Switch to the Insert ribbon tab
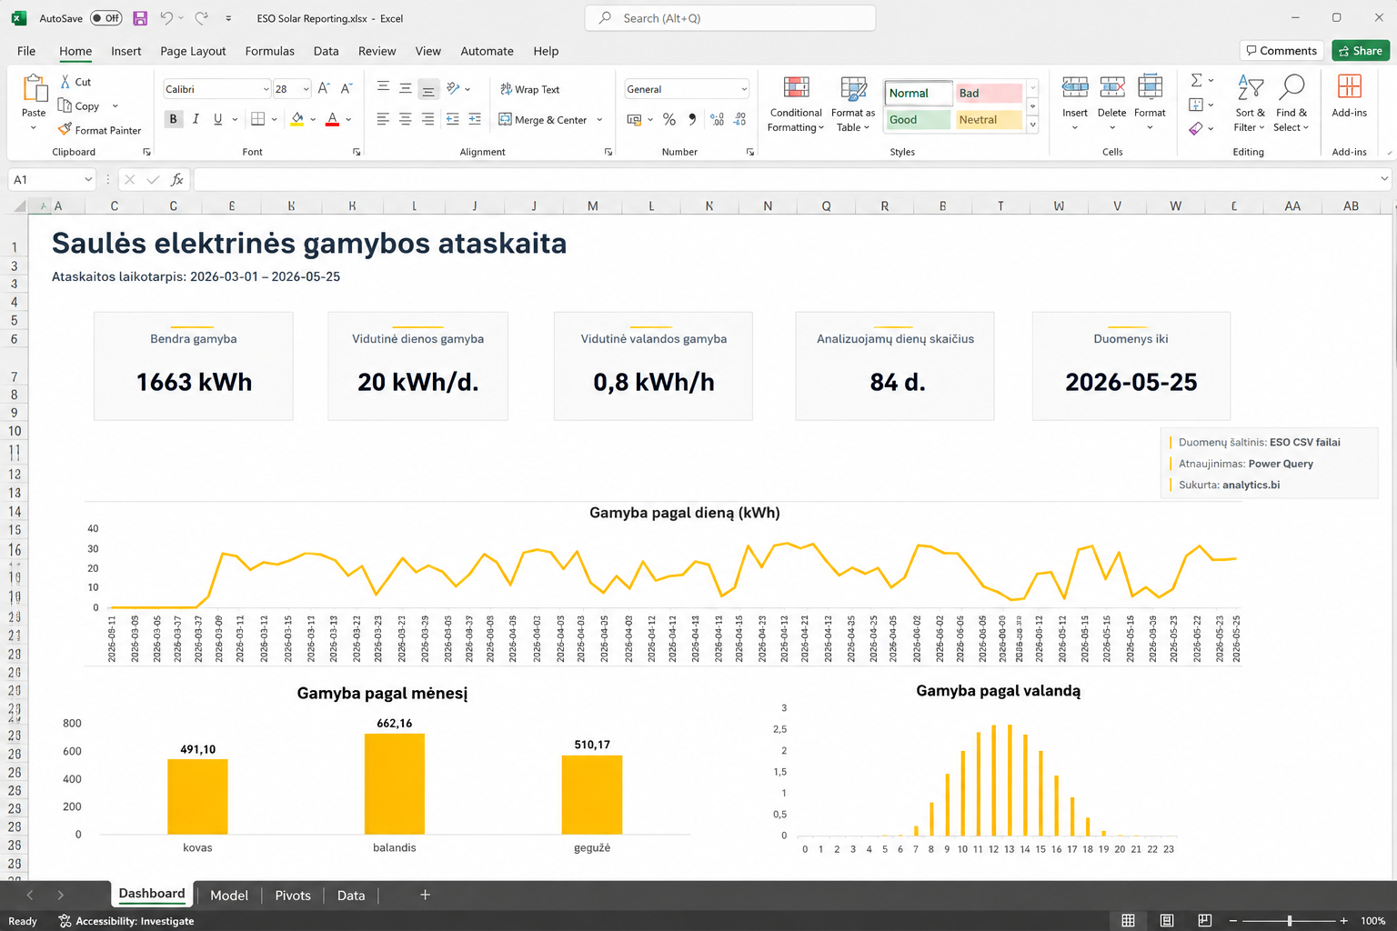The image size is (1397, 931). pyautogui.click(x=126, y=51)
